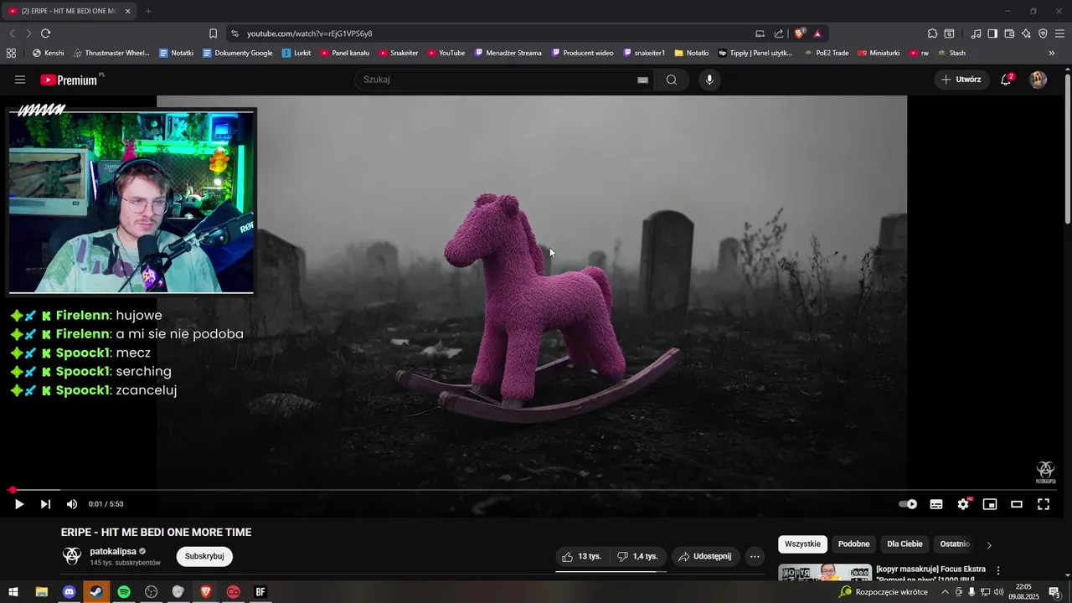Screen dimensions: 1072x603
Task: Reload the page in browser
Action: tap(45, 33)
